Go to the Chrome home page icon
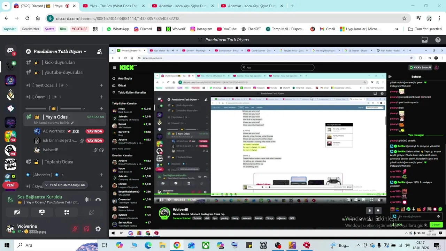446x251 pixels. [38, 18]
